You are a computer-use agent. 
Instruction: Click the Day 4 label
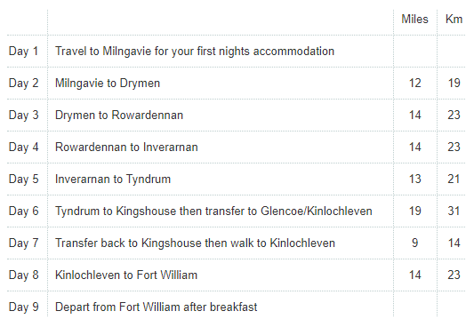(x=23, y=147)
